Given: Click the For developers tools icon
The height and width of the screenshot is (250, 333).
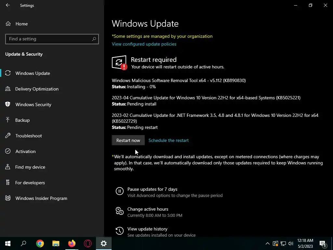Looking at the screenshot, I should pos(8,182).
